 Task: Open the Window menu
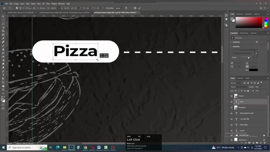62,4
